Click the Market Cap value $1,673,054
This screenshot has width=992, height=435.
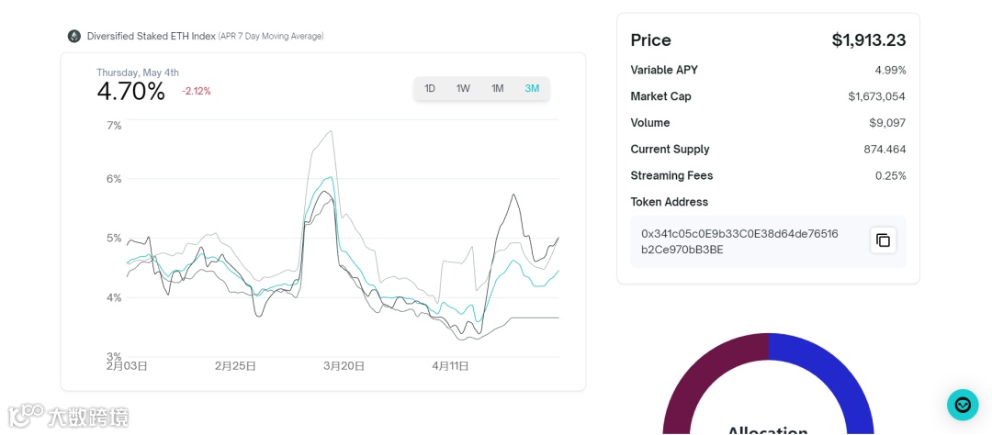point(876,96)
